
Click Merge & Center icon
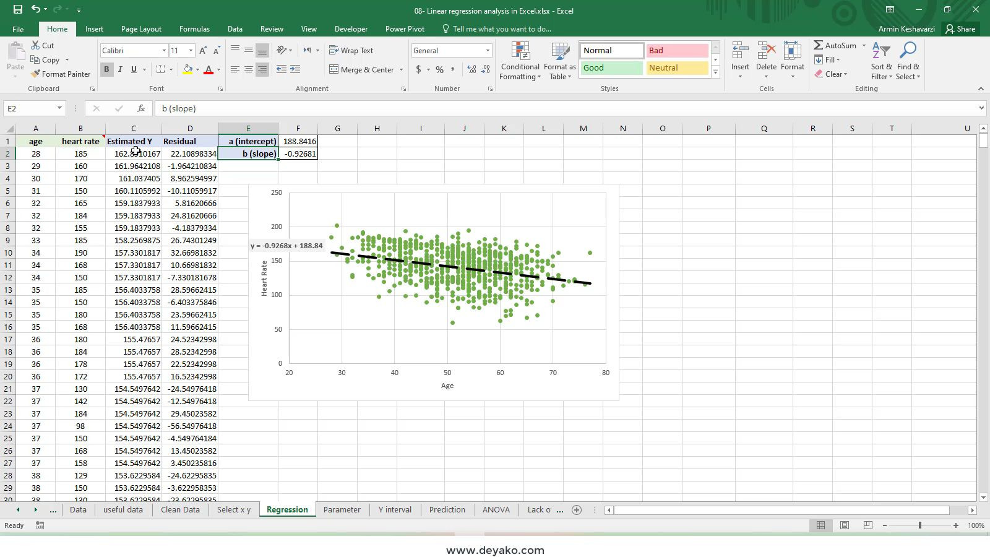[334, 69]
